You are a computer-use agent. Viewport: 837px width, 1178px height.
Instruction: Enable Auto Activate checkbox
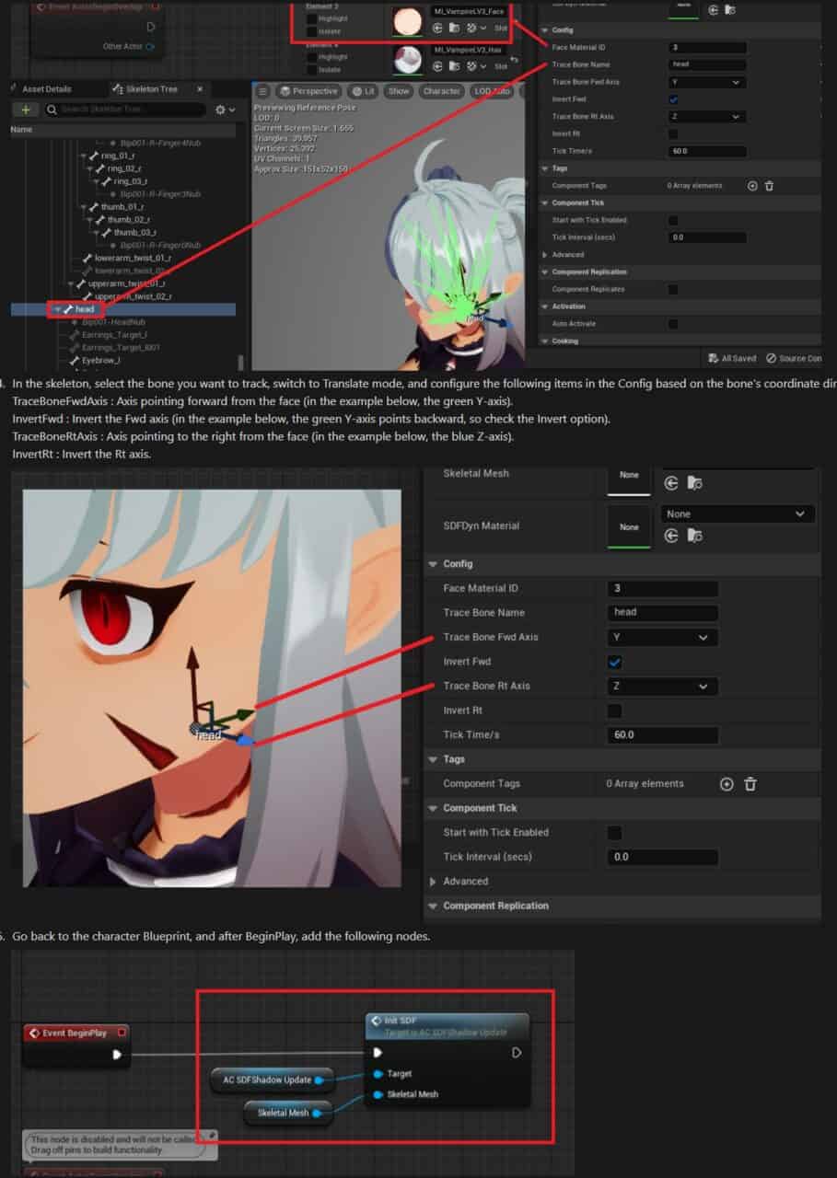pos(673,324)
